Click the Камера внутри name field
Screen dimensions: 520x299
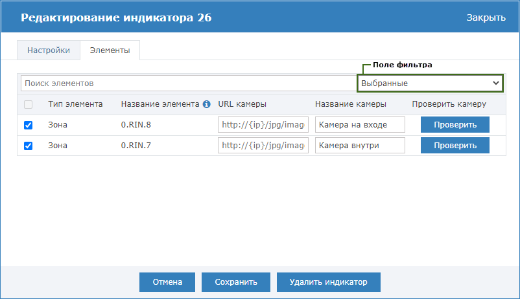360,146
